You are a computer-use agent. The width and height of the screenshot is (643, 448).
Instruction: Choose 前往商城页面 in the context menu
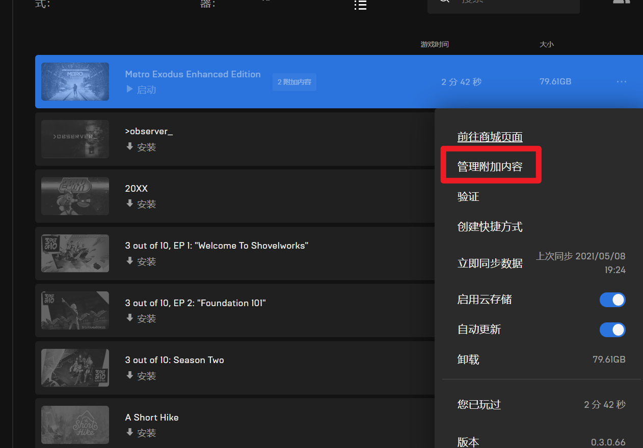[x=490, y=137]
